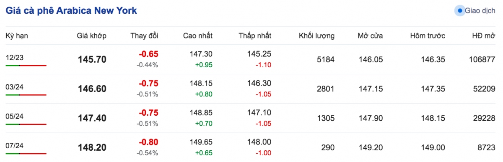Click the 145.70 matched price value

(92, 60)
